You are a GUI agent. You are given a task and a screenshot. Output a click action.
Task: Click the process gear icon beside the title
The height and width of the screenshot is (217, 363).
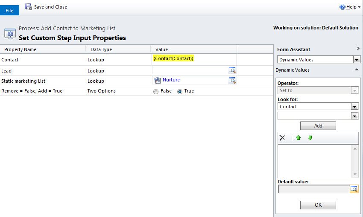(10, 34)
